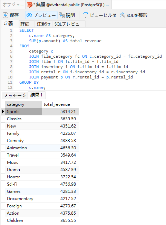
Task: Click the 4375.85 revenue value
Action: pyautogui.click(x=68, y=213)
